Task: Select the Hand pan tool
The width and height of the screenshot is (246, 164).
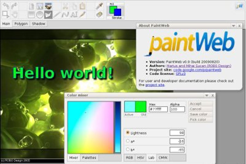Action: click(x=14, y=14)
